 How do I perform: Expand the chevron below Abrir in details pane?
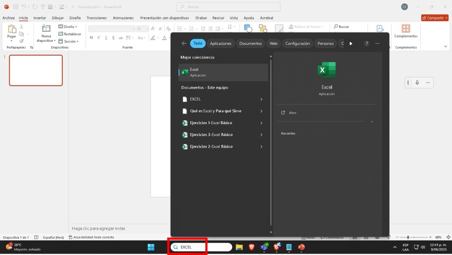click(x=372, y=122)
